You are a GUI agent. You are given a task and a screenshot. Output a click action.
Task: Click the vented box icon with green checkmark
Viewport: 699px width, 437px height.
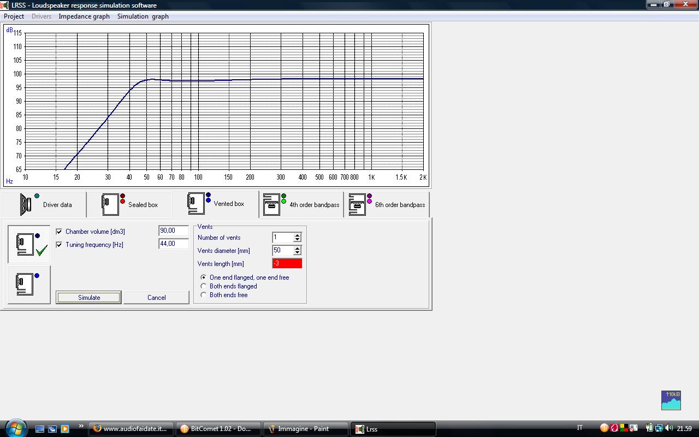pyautogui.click(x=29, y=245)
